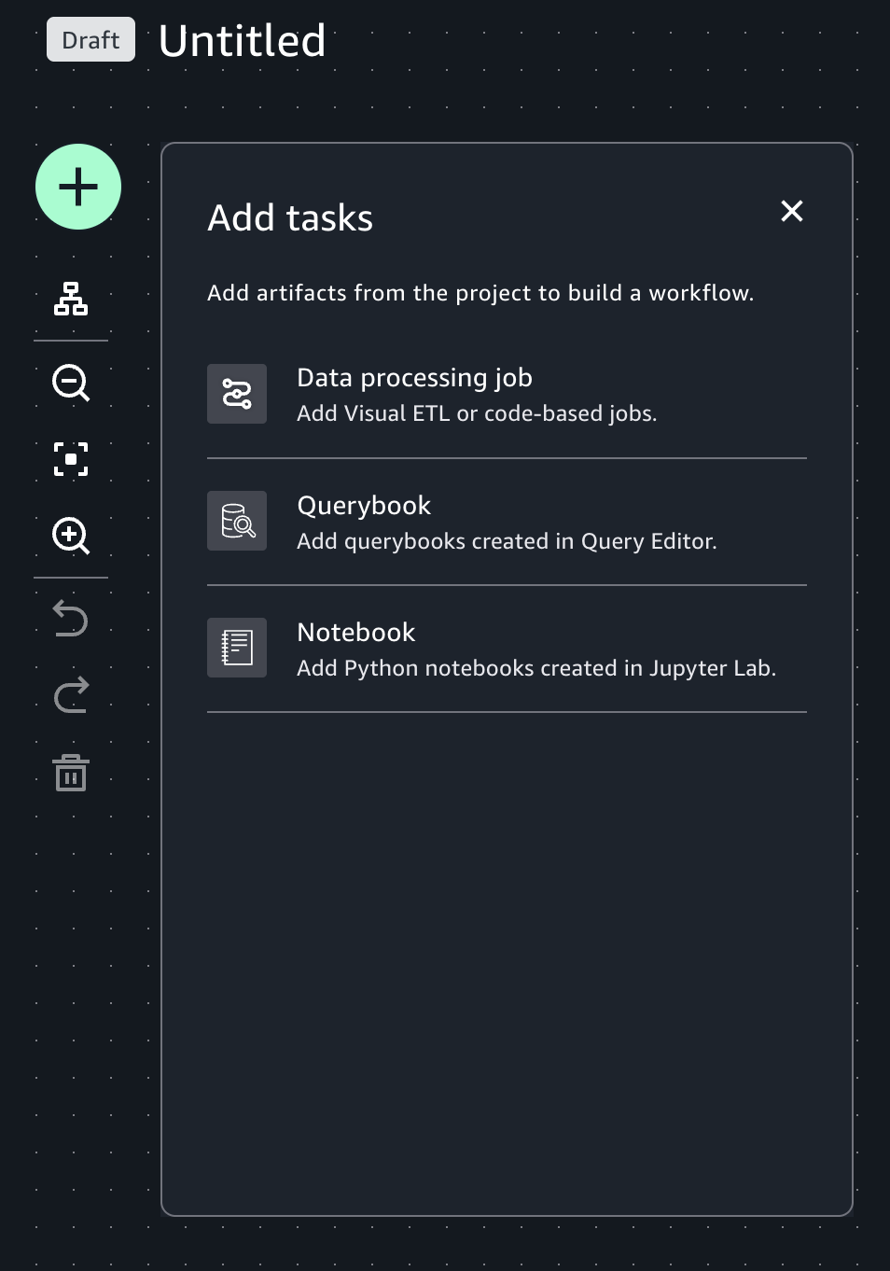This screenshot has width=890, height=1271.
Task: Click the 'Add tasks' panel heading
Action: click(x=290, y=218)
